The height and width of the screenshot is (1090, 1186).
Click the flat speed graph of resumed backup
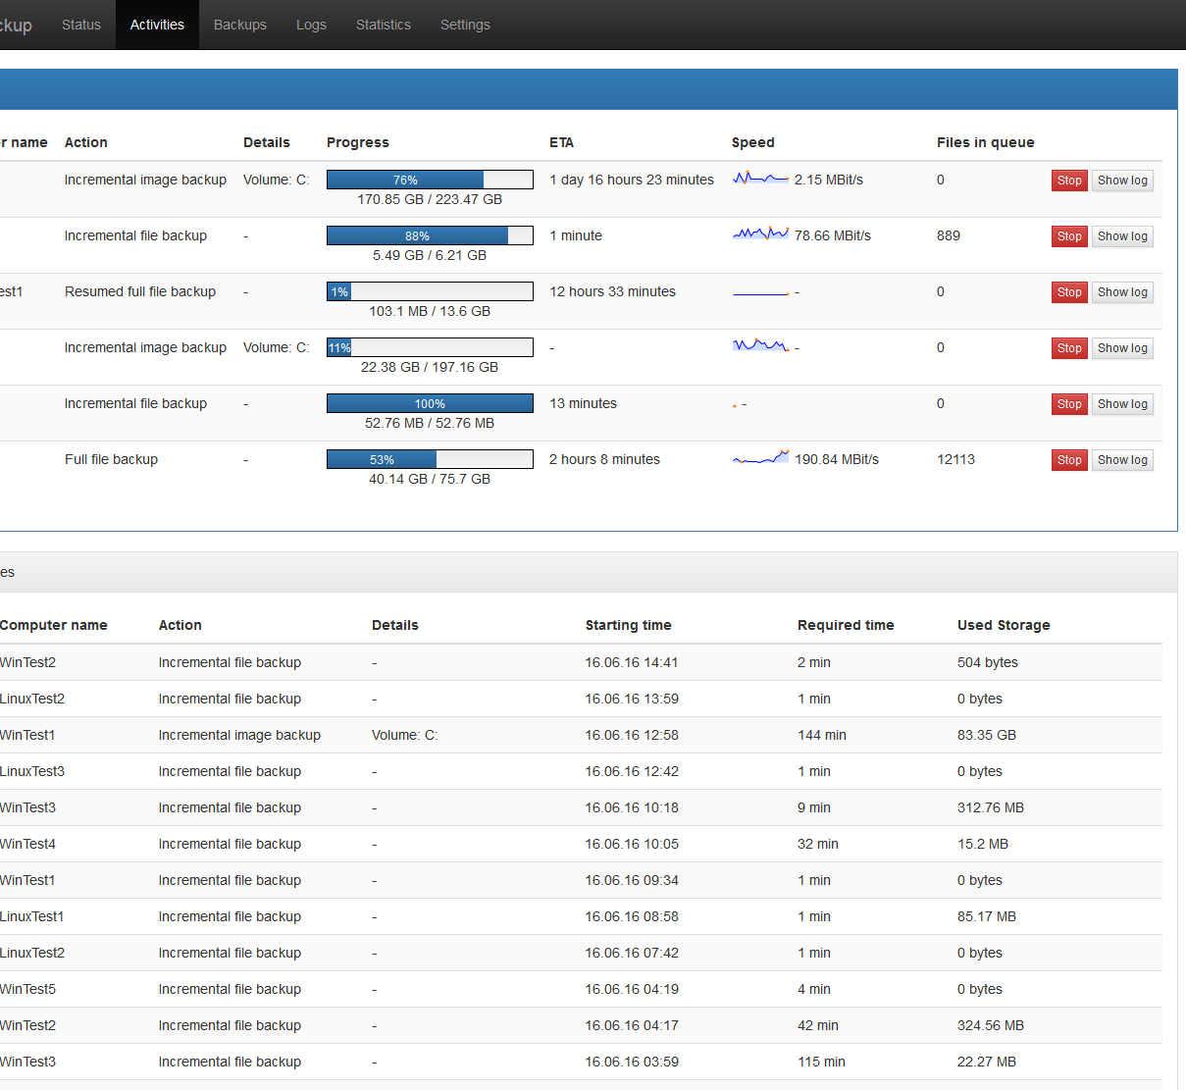760,292
